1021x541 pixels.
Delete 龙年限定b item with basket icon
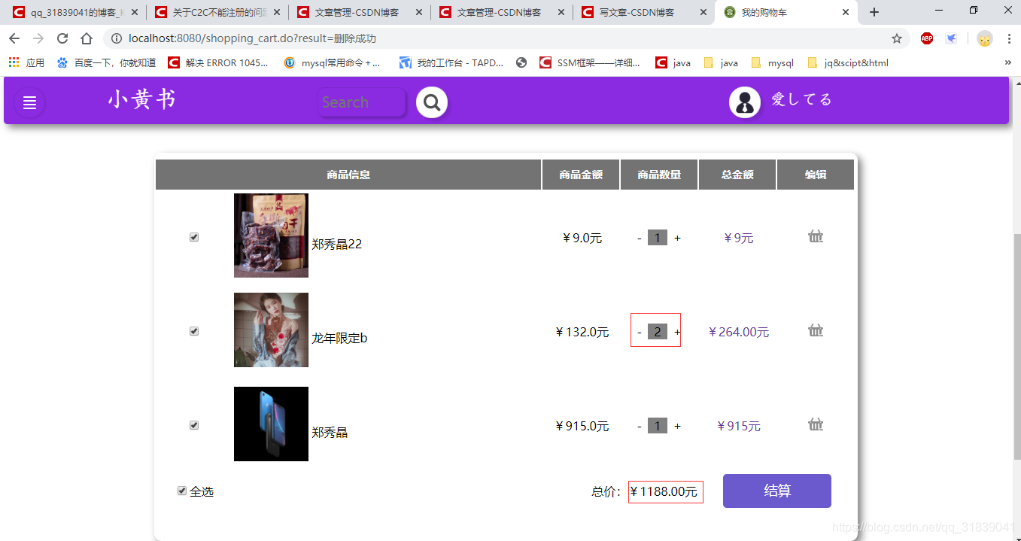point(816,331)
